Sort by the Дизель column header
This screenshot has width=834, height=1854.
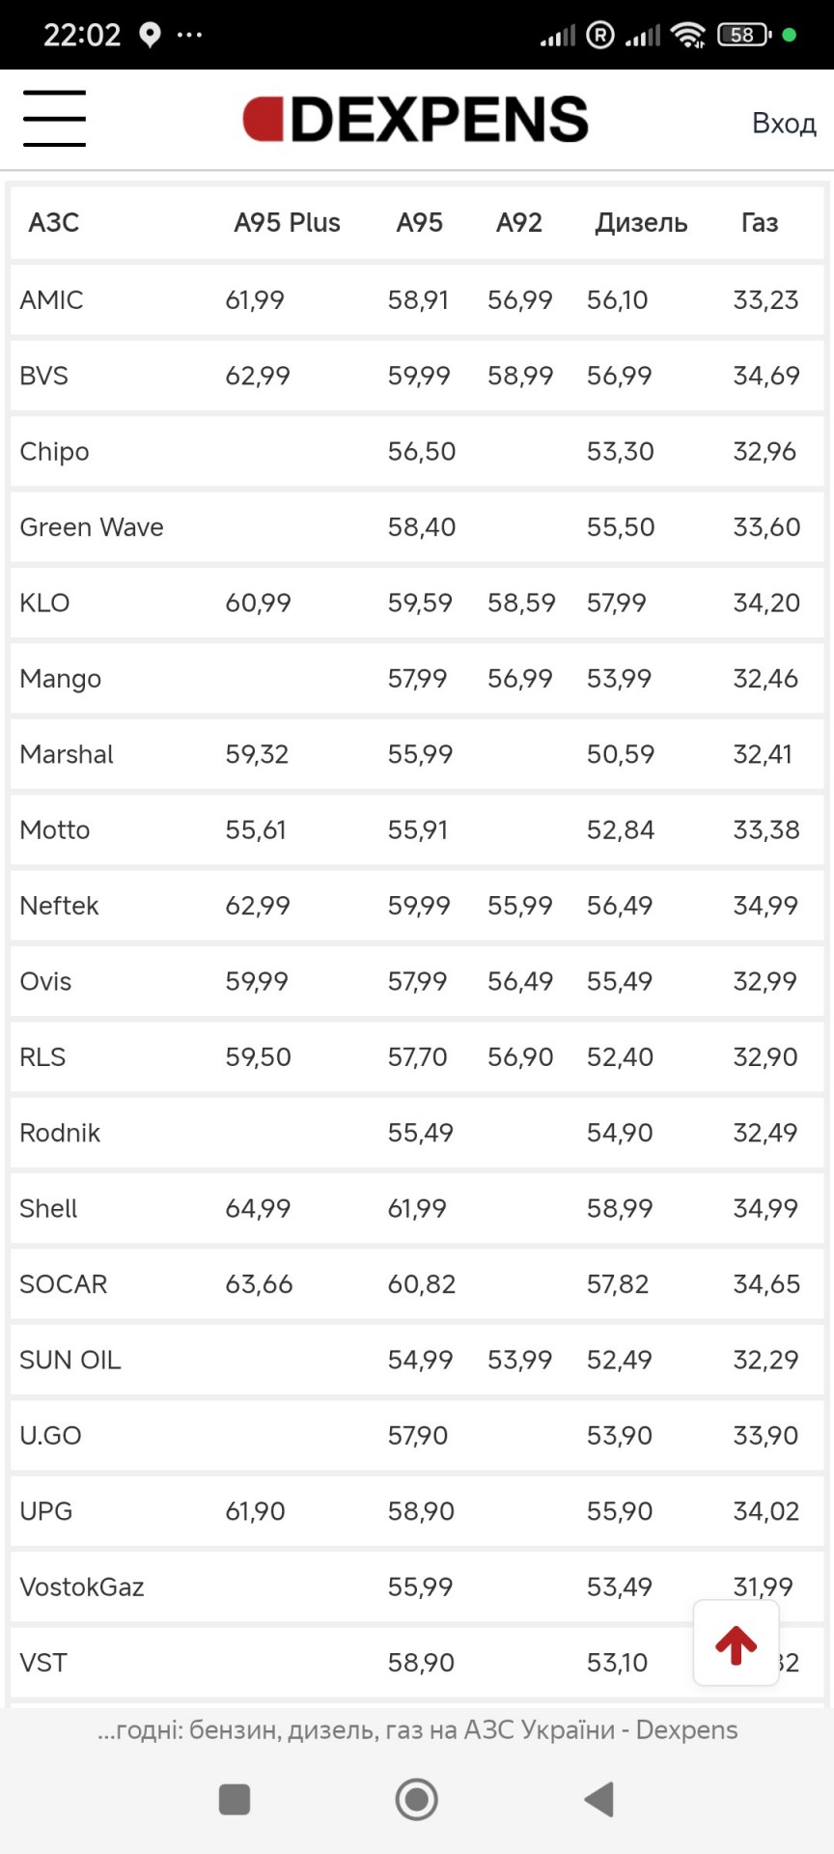click(641, 223)
